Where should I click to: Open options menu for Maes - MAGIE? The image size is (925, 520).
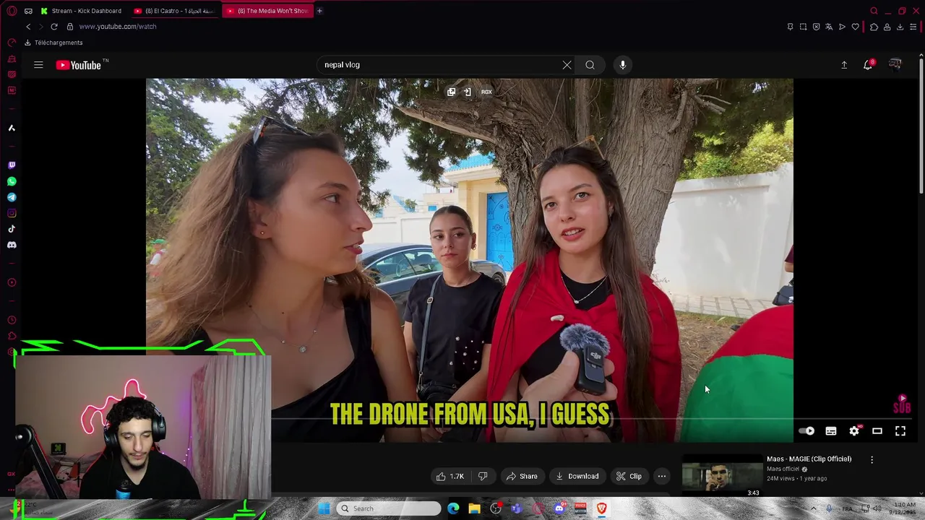point(872,459)
